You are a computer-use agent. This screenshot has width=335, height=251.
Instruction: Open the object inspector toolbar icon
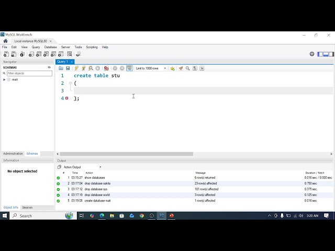click(22, 54)
